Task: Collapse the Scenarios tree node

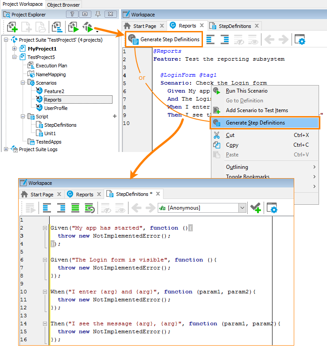Action: pos(23,83)
